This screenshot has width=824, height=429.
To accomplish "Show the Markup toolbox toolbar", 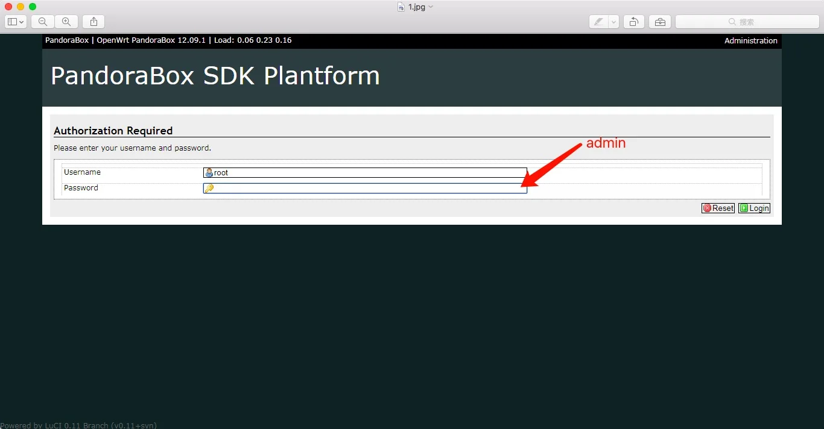I will 660,22.
